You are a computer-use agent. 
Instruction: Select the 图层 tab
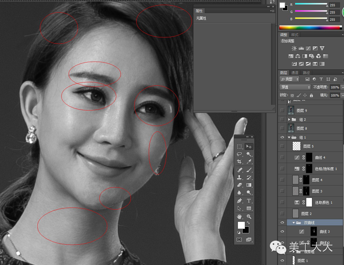[283, 73]
